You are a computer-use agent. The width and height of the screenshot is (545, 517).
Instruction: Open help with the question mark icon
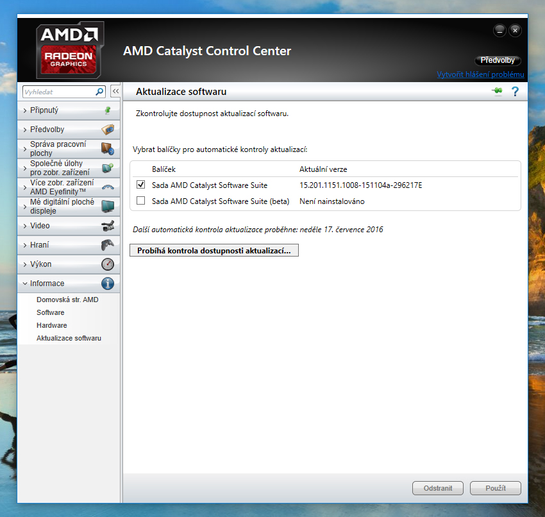[515, 92]
